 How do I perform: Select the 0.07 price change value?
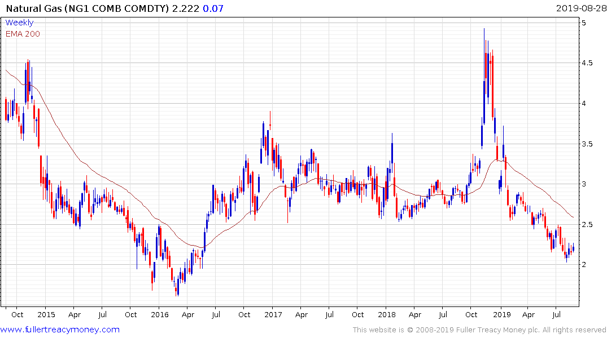213,8
